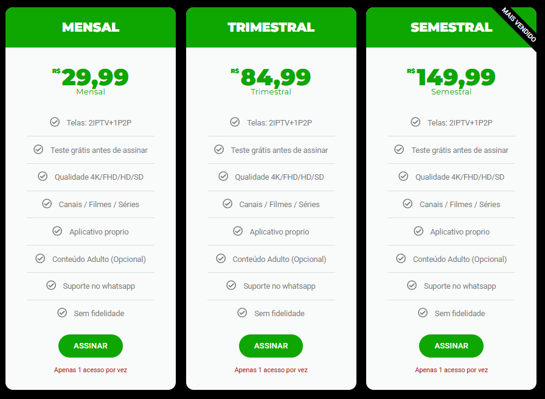This screenshot has width=545, height=399.
Task: Click the R$ 149,99 Semestral price
Action: [451, 77]
